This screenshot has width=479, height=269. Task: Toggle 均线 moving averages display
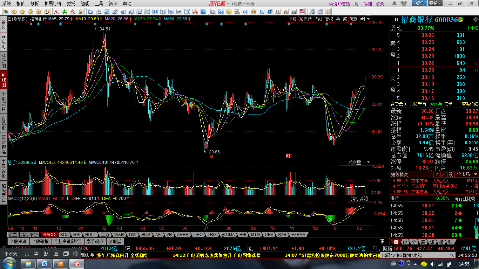pyautogui.click(x=318, y=19)
